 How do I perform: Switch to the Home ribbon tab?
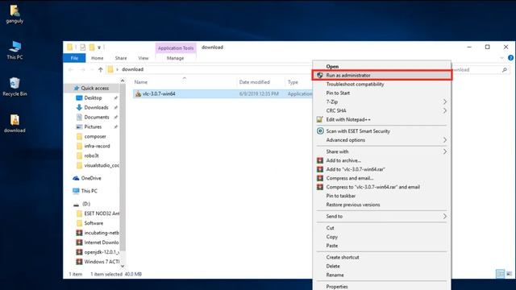(97, 58)
